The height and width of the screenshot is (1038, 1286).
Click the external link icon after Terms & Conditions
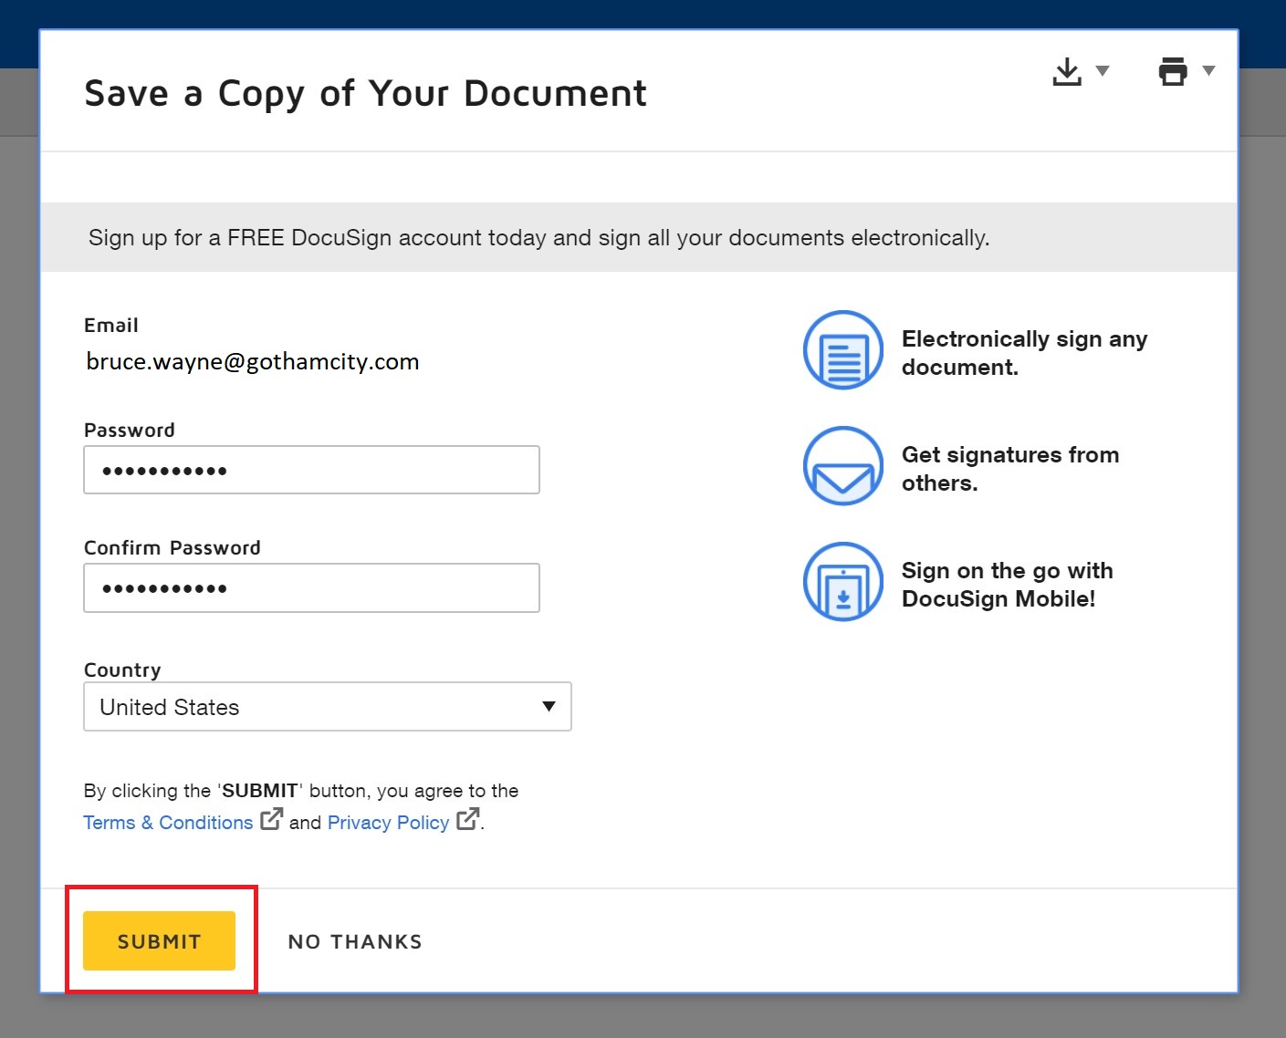tap(271, 819)
